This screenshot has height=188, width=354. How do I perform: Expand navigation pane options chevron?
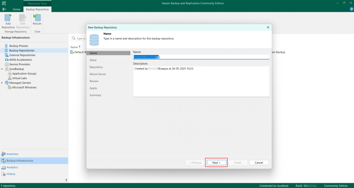click(x=66, y=180)
